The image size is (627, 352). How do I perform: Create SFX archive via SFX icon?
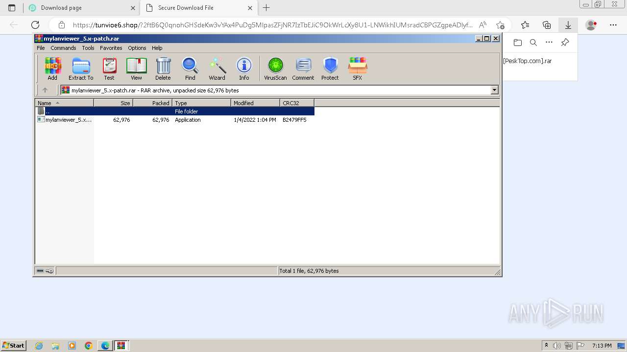click(x=358, y=69)
